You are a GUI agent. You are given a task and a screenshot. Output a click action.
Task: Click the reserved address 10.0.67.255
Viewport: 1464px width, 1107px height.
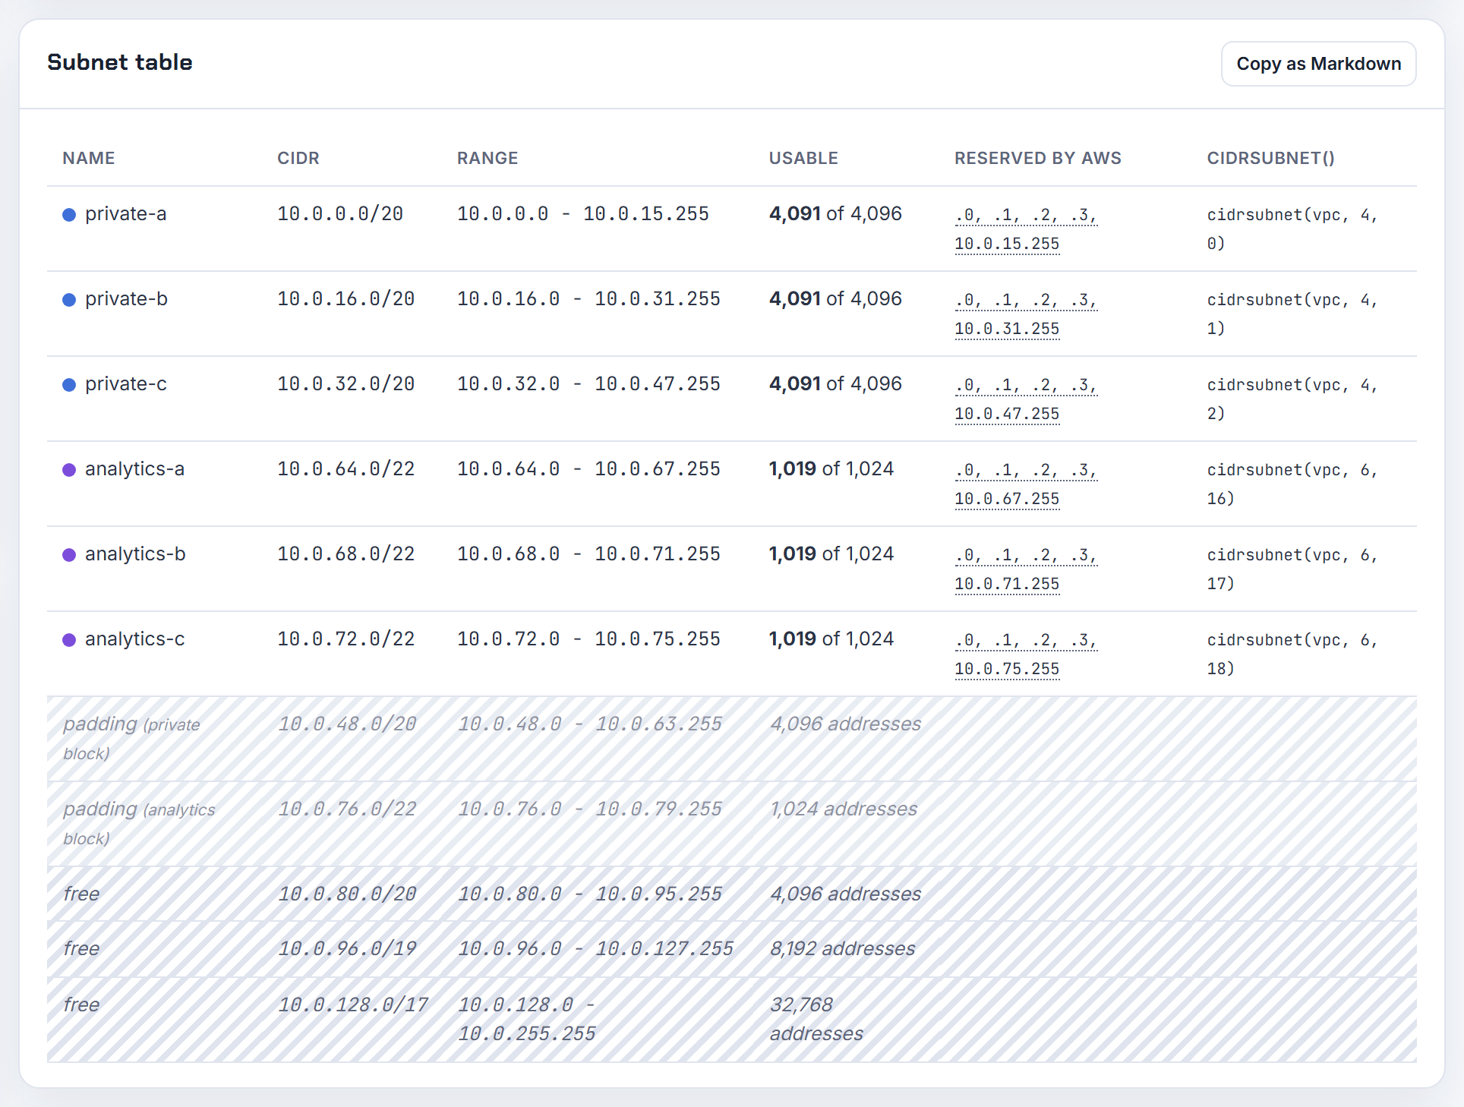tap(1007, 499)
